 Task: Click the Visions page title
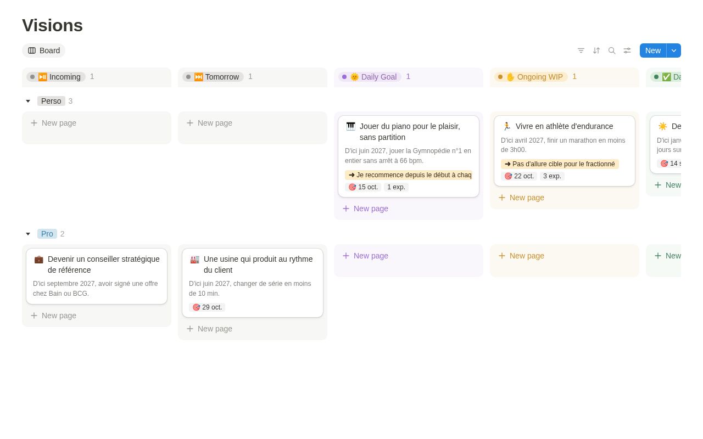pos(52,25)
